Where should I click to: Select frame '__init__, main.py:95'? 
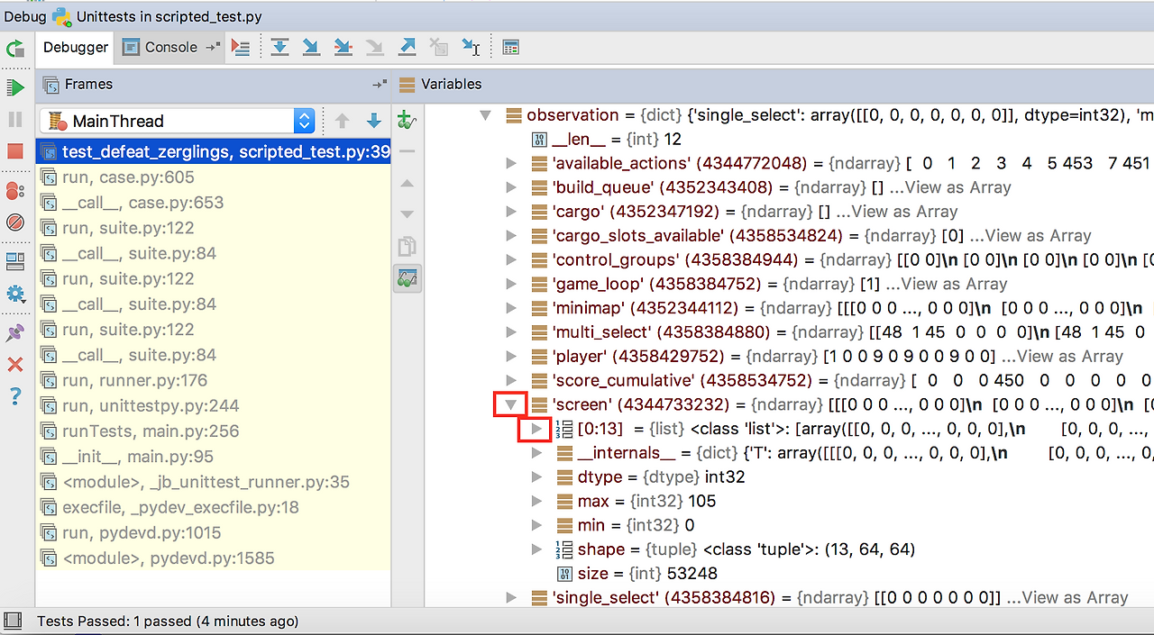point(214,457)
